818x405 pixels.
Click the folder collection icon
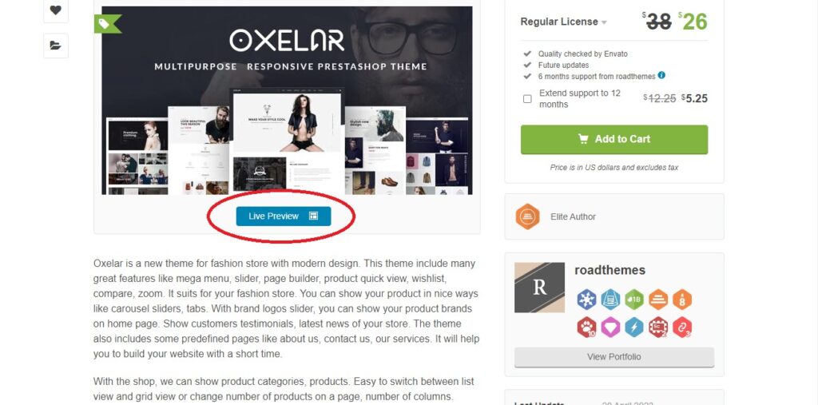coord(56,46)
